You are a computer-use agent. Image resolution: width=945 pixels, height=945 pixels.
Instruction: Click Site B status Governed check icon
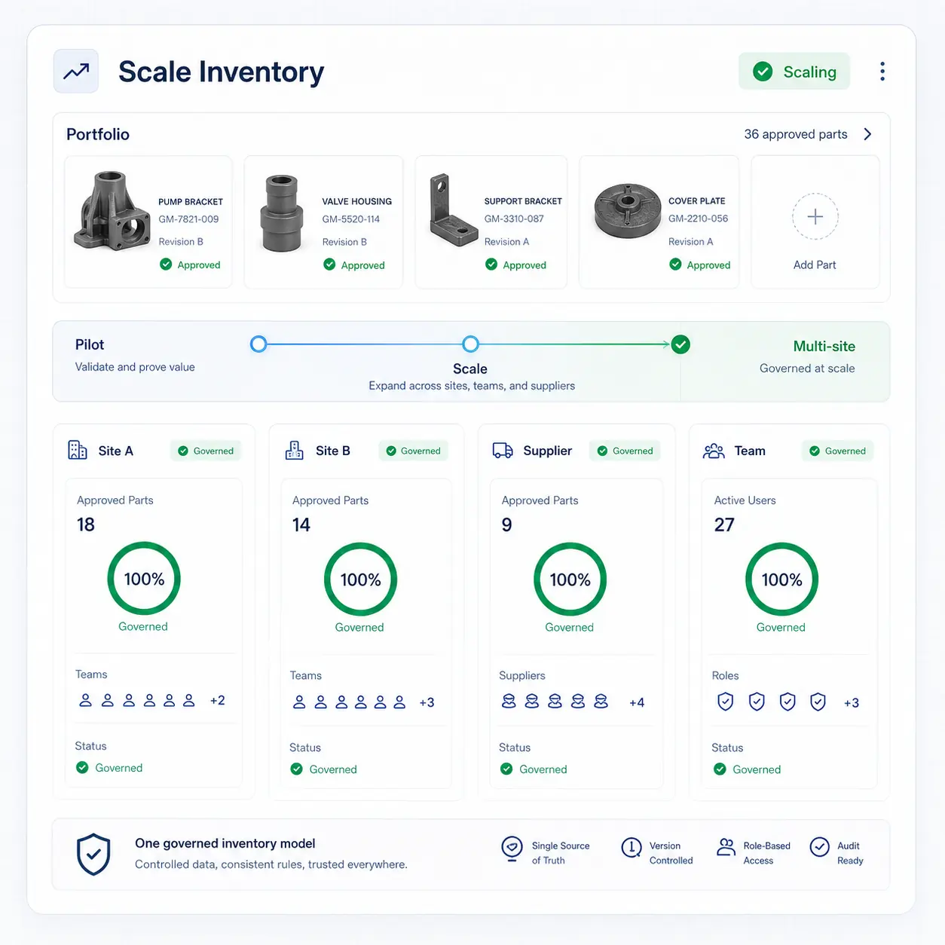(296, 769)
